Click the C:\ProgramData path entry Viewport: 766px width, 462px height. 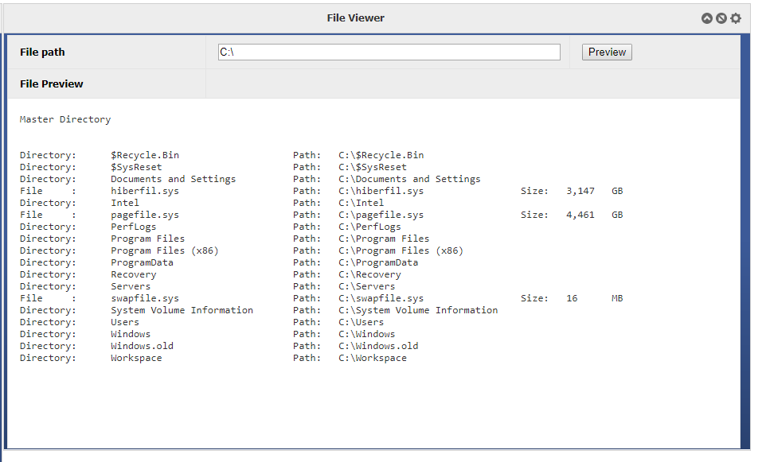point(378,262)
